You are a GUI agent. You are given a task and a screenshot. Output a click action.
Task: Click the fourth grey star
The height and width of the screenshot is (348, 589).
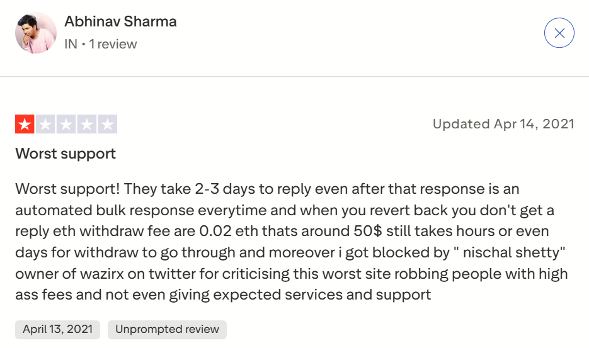[87, 125]
